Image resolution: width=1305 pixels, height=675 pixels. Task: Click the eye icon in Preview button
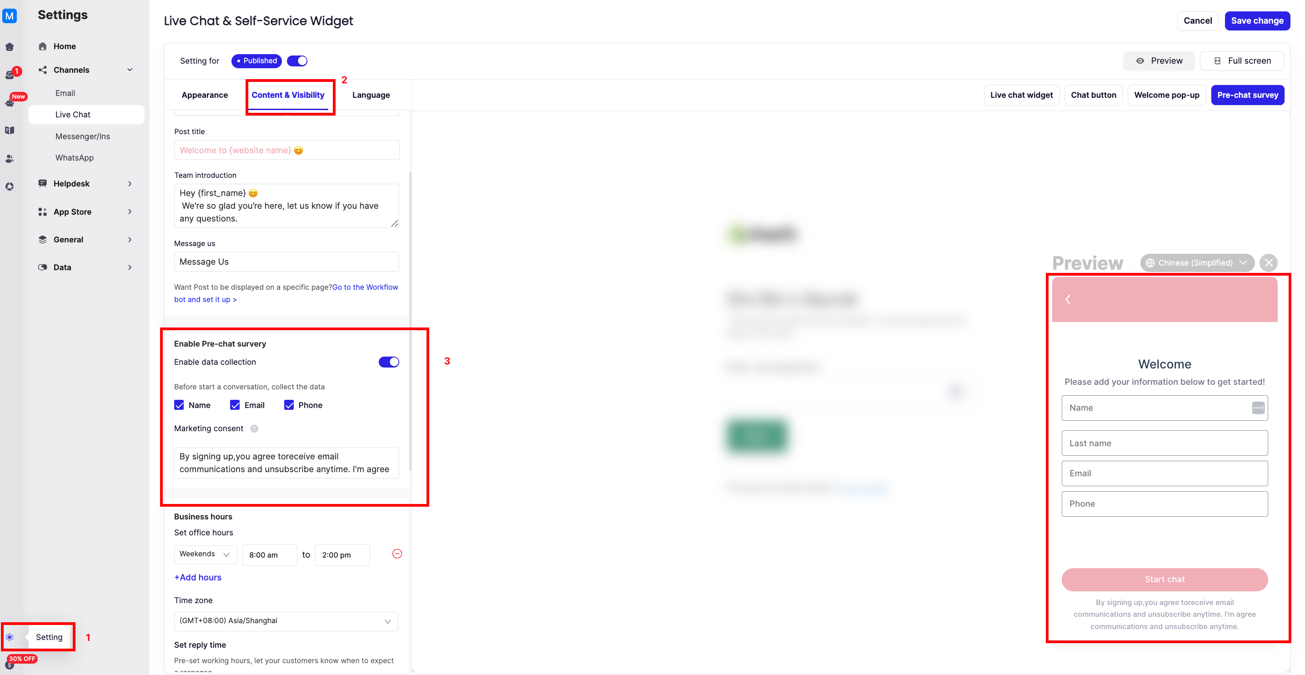click(1140, 61)
